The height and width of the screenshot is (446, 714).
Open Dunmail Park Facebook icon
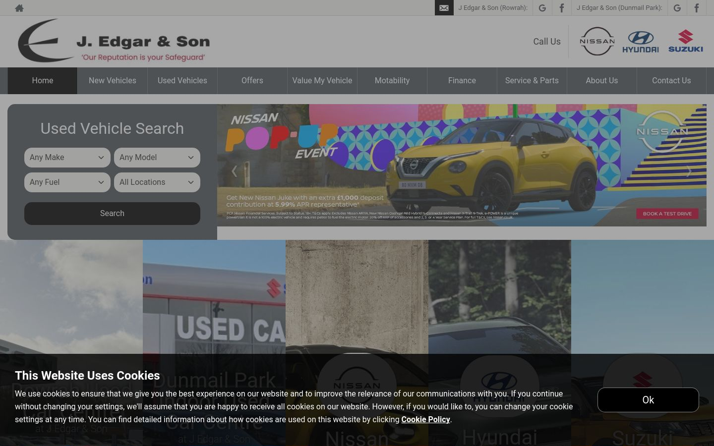click(697, 8)
